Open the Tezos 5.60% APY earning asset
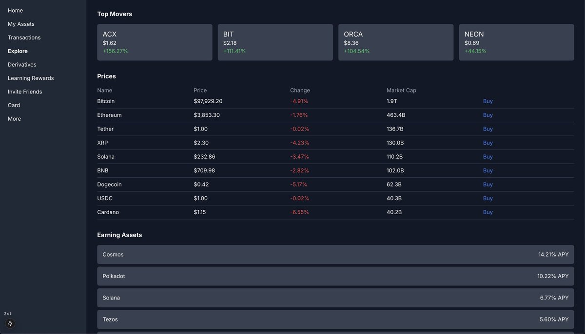Viewport: 585px width, 334px height. point(335,319)
